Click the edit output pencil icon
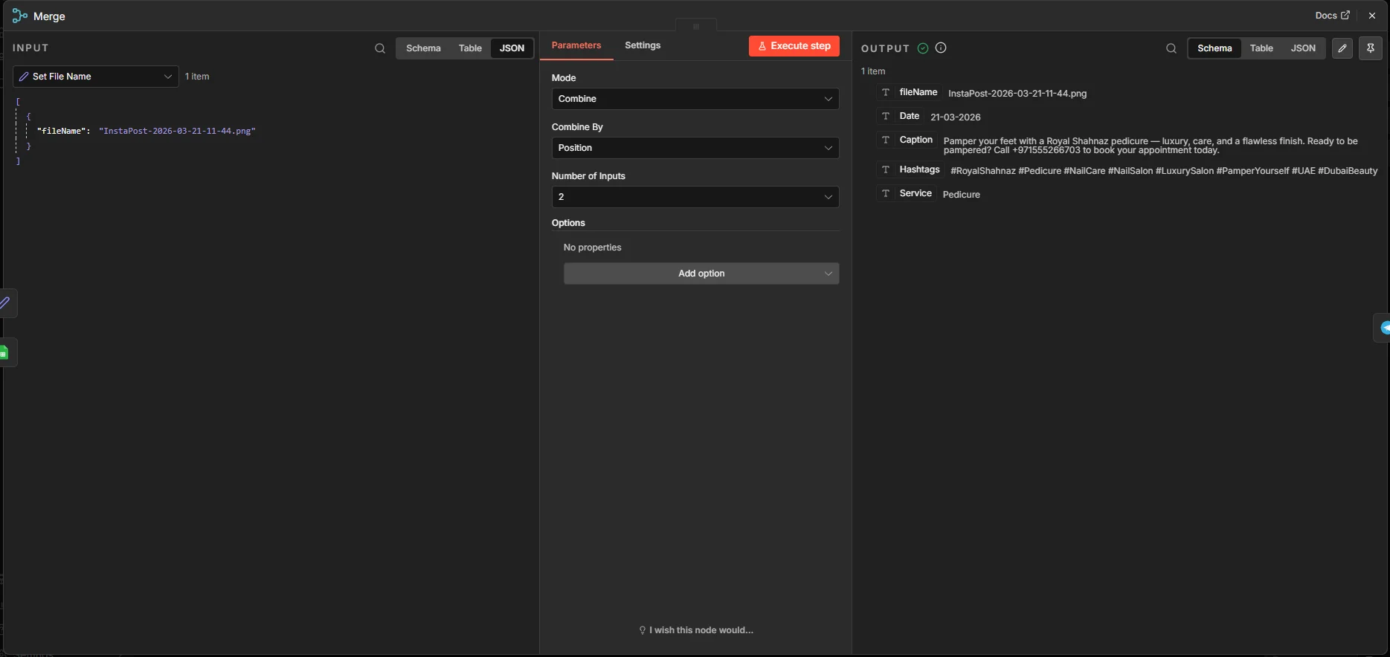This screenshot has height=657, width=1390. (x=1342, y=48)
